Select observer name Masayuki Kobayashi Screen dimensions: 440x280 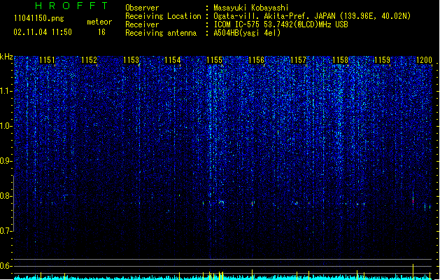(251, 8)
